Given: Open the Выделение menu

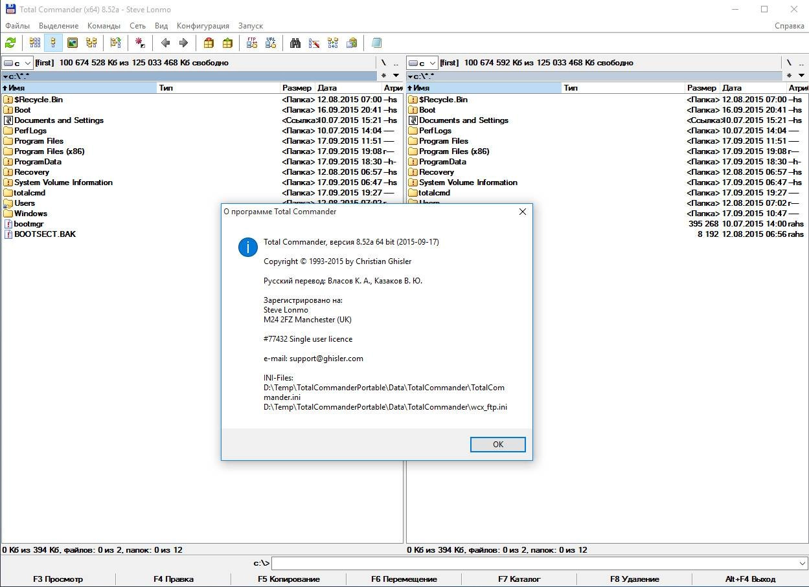Looking at the screenshot, I should (x=59, y=26).
